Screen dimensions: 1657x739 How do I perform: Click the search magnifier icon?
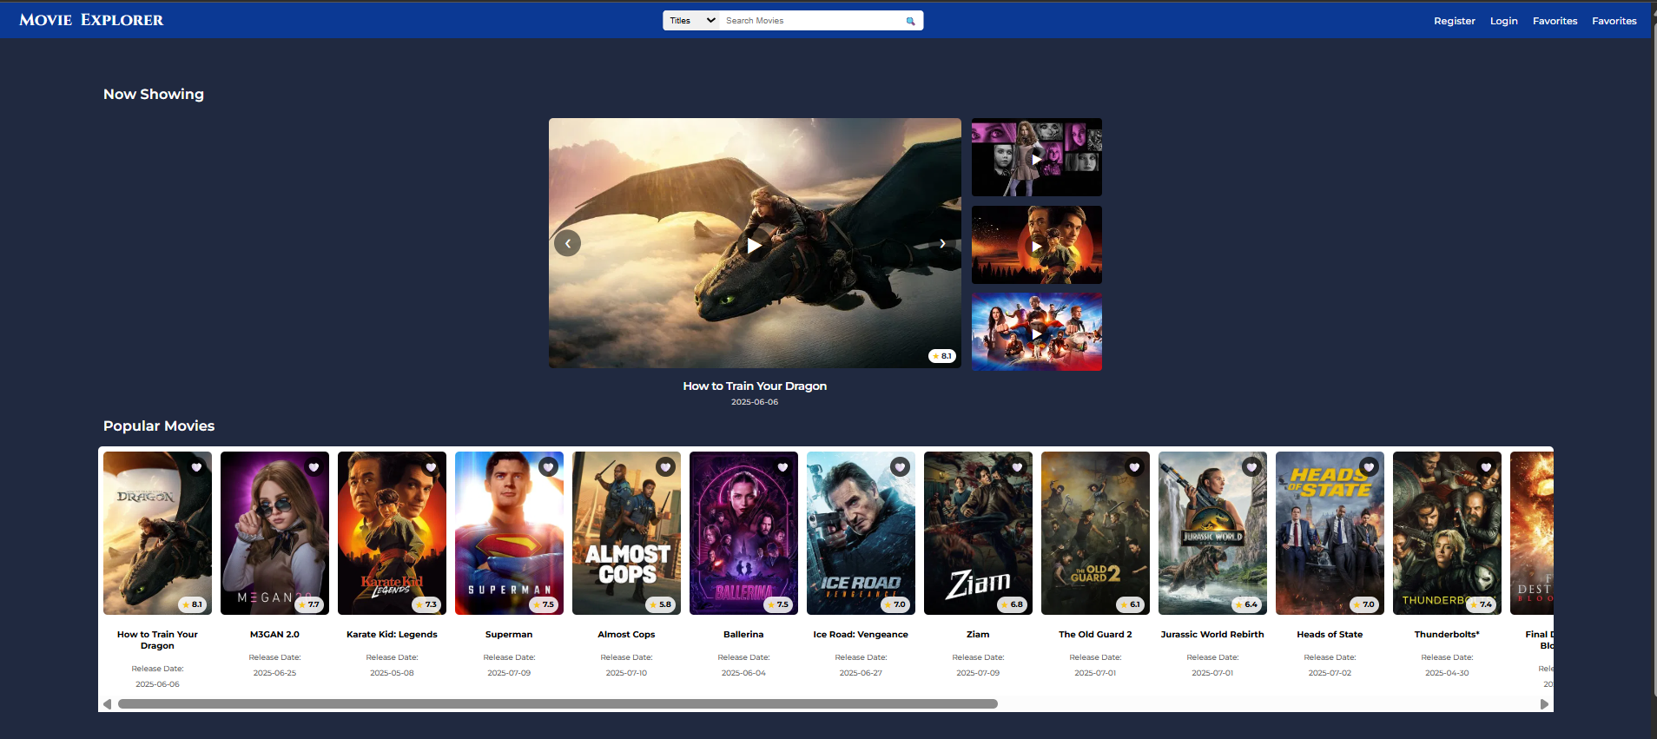click(x=910, y=21)
